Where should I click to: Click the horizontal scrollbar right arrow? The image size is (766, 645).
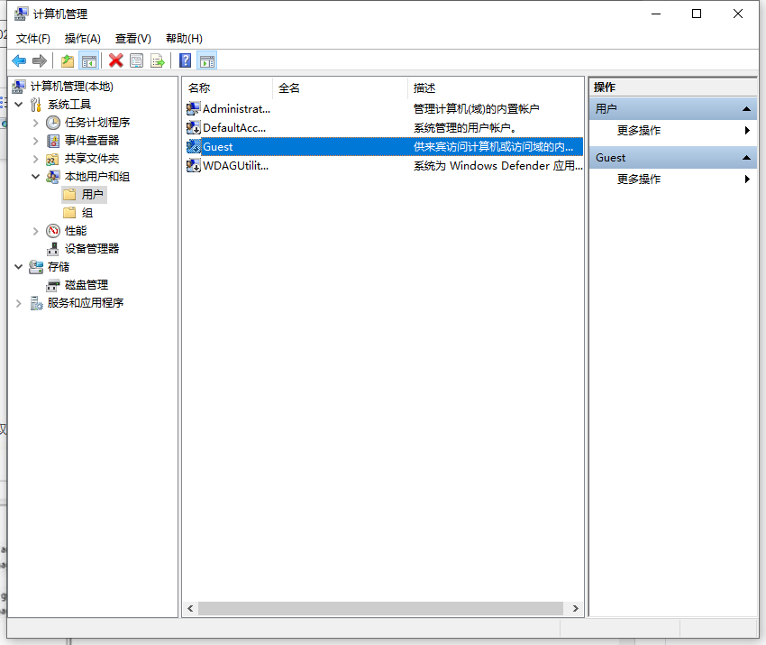pos(577,609)
